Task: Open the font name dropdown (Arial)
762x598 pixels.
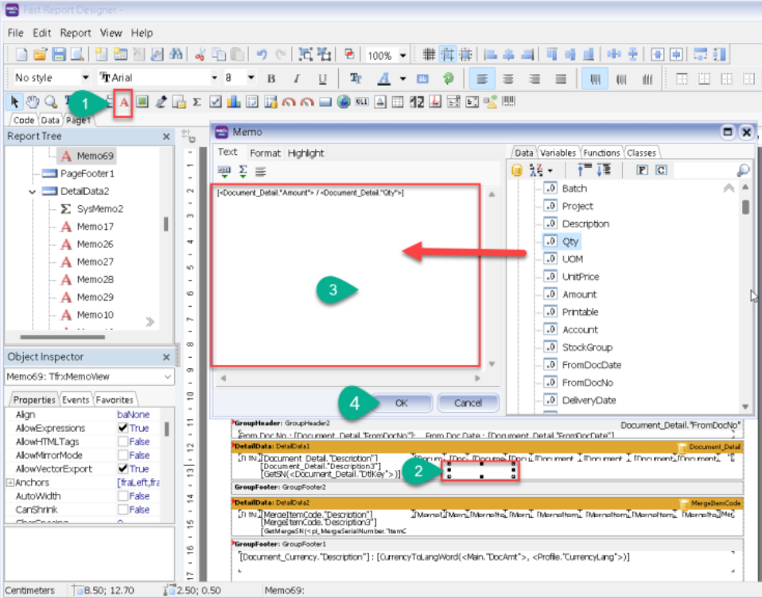Action: coord(214,78)
